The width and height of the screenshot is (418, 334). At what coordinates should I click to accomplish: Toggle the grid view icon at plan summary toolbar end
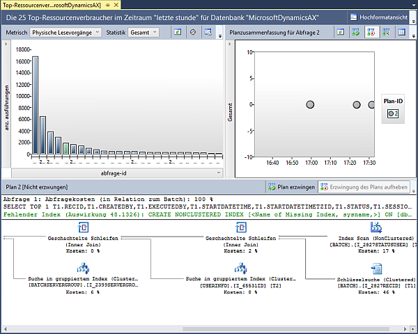tap(402, 32)
